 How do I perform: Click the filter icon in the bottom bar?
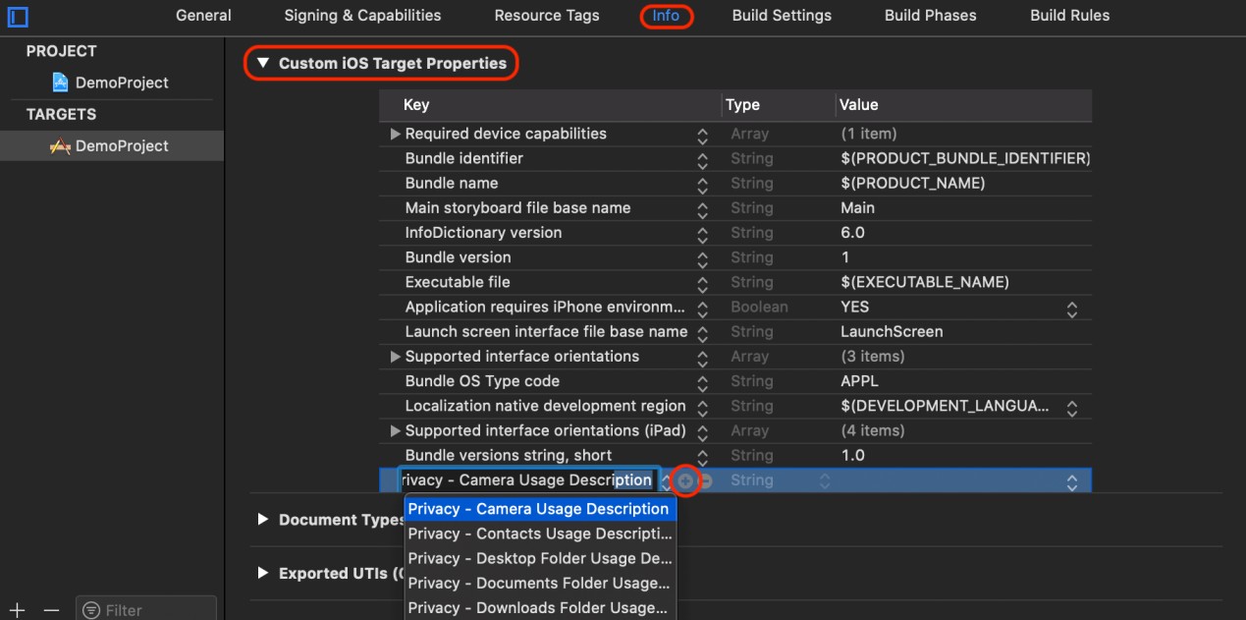coord(91,610)
